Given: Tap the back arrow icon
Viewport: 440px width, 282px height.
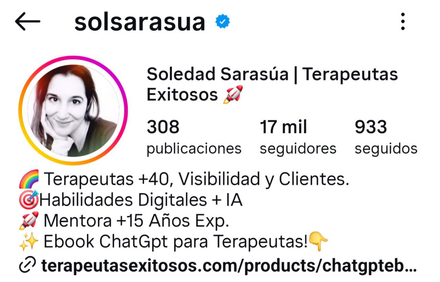Looking at the screenshot, I should point(27,22).
